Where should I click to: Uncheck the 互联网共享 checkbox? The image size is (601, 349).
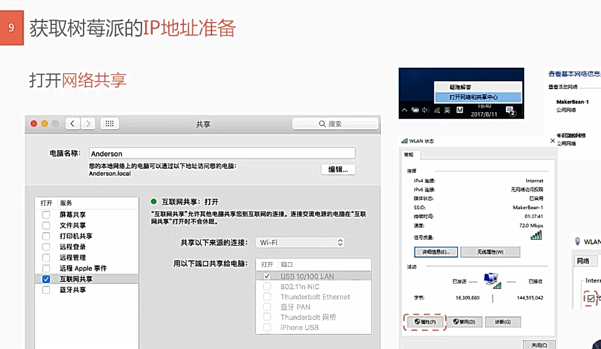[x=46, y=279]
